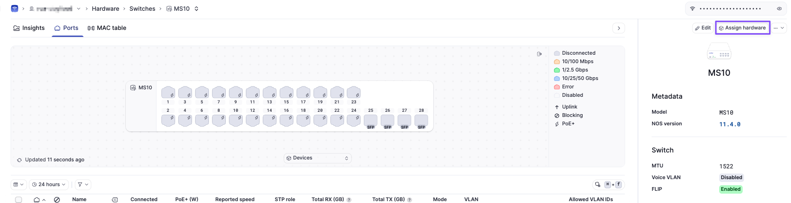Select port 6 on the MS10 diagram
The image size is (791, 203).
pos(202,120)
